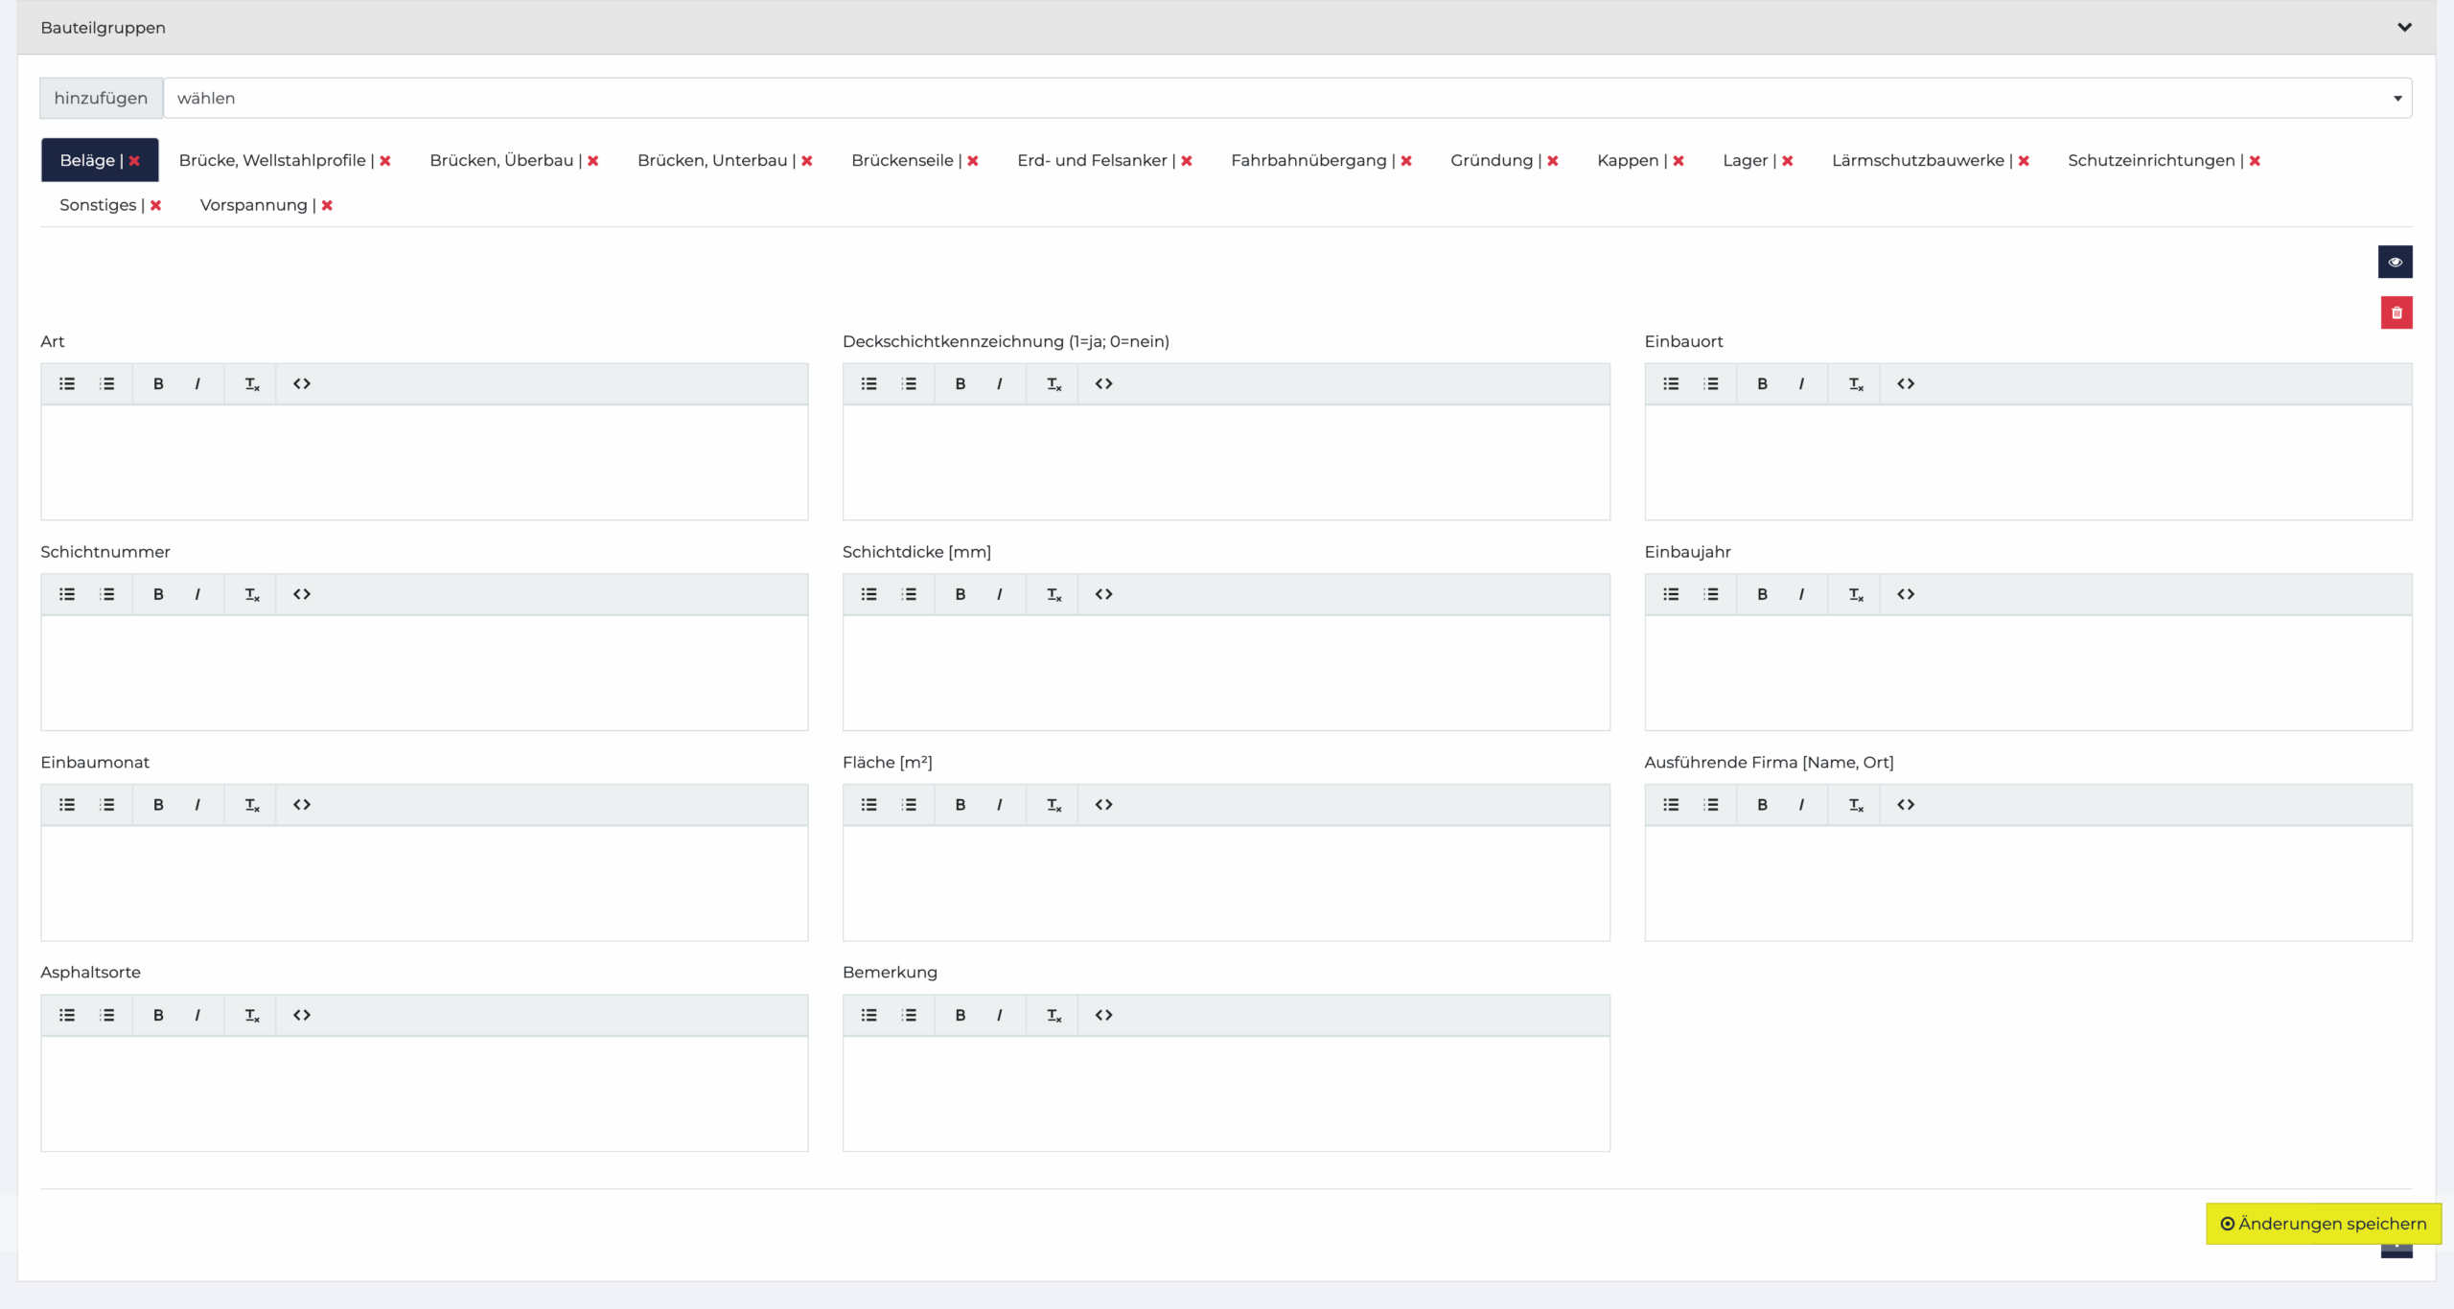Switch to the Brücken, Überbau tab
The width and height of the screenshot is (2454, 1309).
click(501, 160)
